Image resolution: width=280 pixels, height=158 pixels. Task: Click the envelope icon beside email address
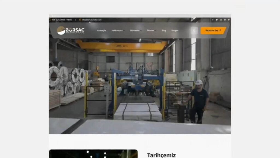click(x=80, y=20)
